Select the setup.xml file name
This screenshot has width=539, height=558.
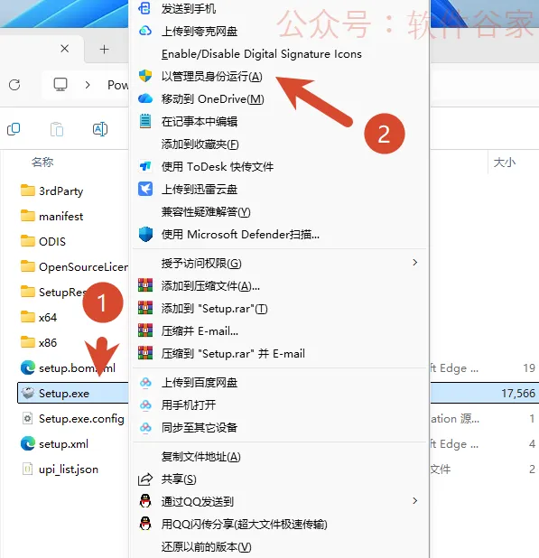click(63, 444)
